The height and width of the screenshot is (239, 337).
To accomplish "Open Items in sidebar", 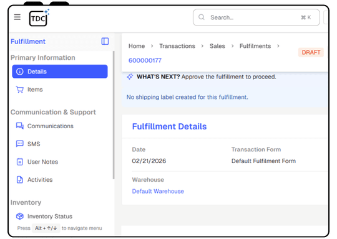I will [x=60, y=90].
